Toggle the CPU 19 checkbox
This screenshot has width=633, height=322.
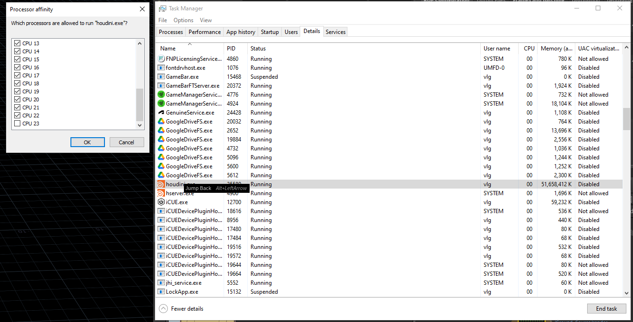point(17,91)
